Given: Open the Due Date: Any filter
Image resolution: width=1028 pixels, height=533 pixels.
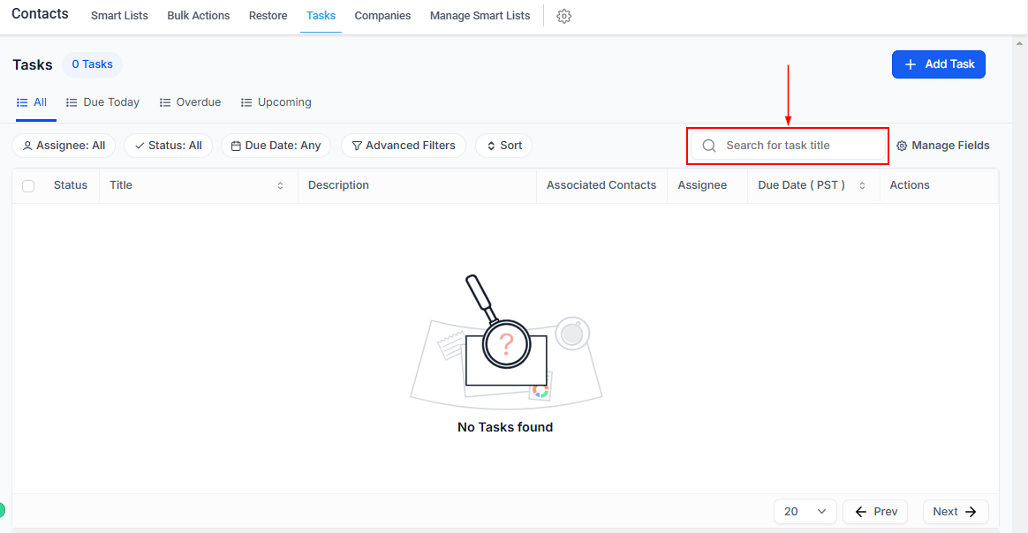Looking at the screenshot, I should click(x=276, y=146).
